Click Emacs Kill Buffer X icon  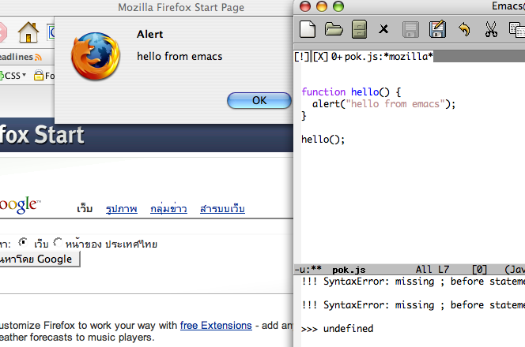[383, 29]
